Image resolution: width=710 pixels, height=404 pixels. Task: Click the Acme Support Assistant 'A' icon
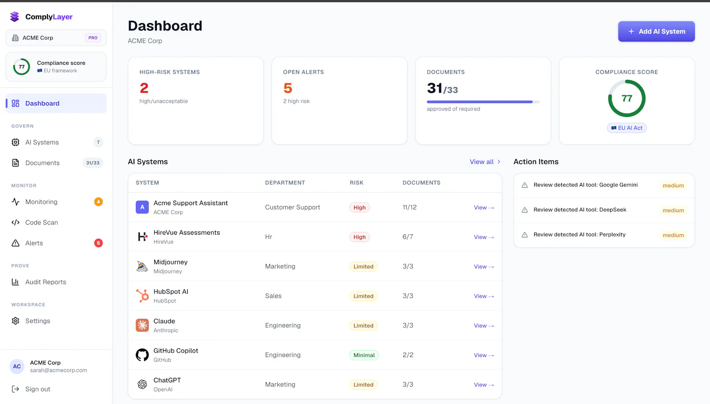click(x=142, y=207)
